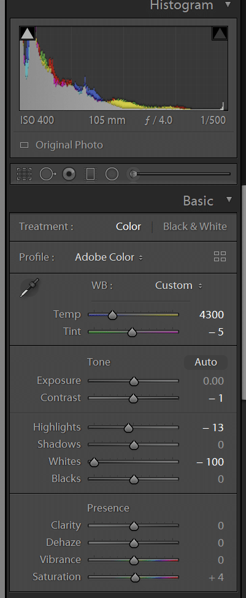Toggle highlight clipping indicator in histogram
This screenshot has height=598, width=246.
pos(220,34)
